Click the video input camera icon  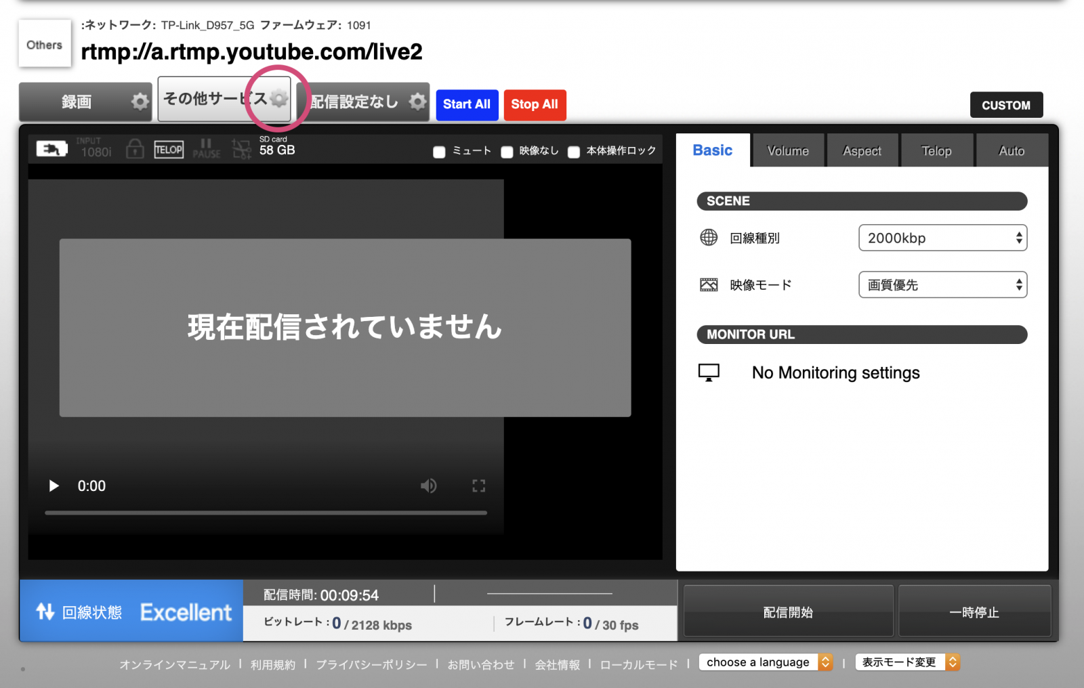point(51,149)
